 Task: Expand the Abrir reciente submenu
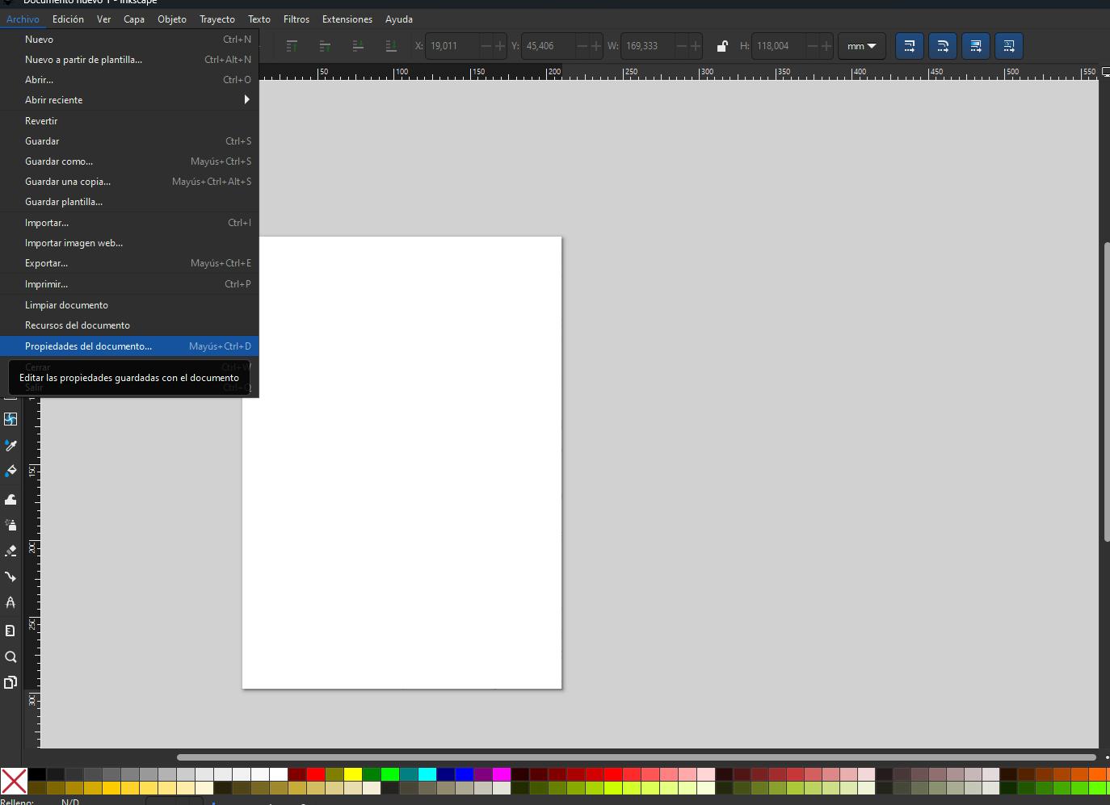tap(129, 100)
